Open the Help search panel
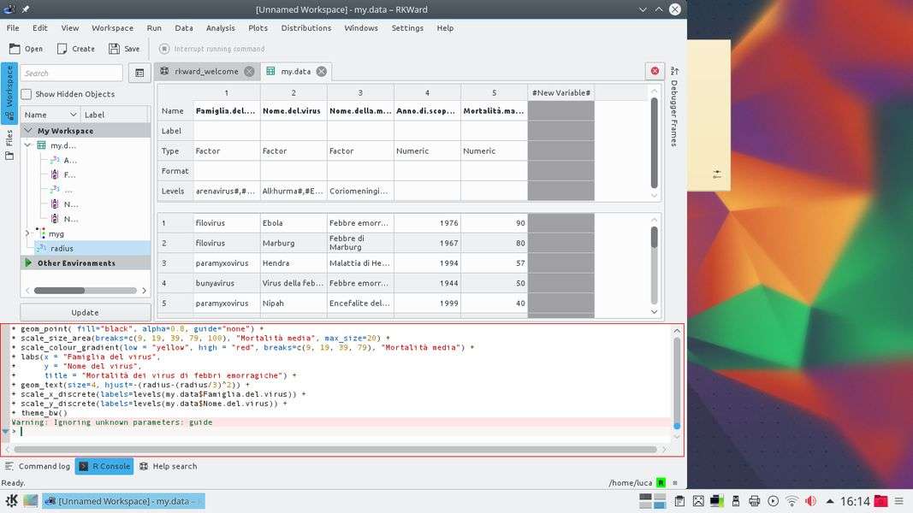 tap(168, 466)
